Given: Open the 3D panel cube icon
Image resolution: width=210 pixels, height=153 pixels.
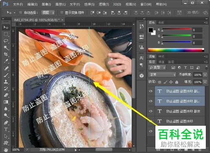Looking at the screenshot, I should click(x=142, y=75).
